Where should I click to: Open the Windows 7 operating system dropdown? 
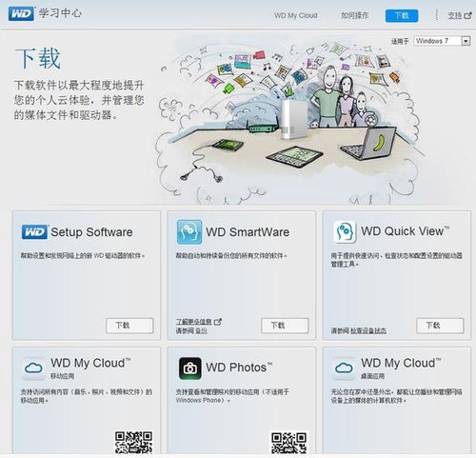click(x=442, y=41)
